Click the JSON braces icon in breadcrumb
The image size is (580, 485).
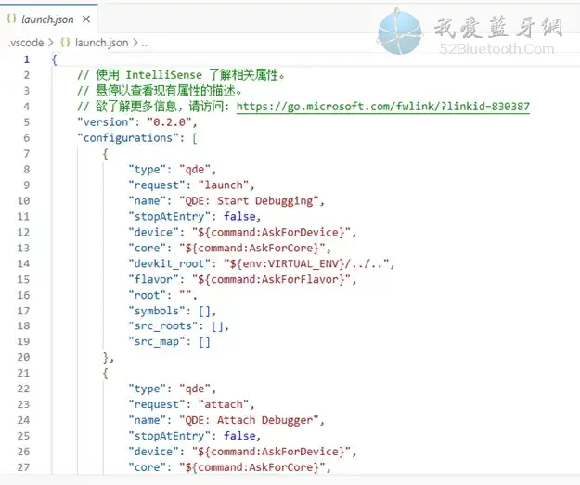point(65,43)
